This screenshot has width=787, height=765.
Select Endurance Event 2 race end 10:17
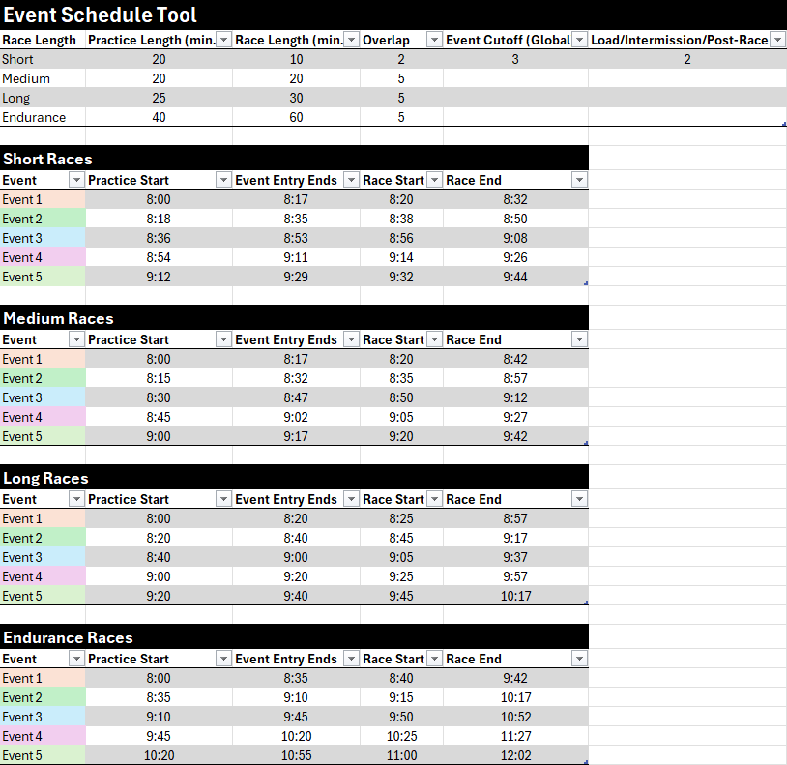pyautogui.click(x=515, y=697)
